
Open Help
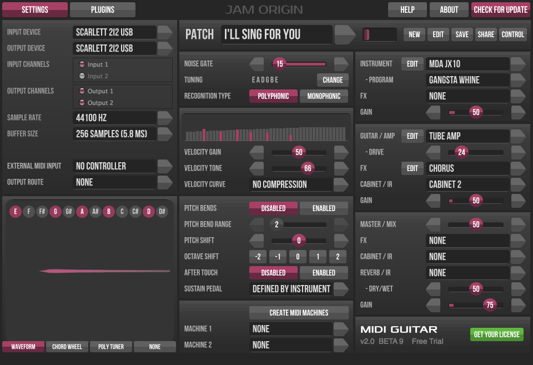pyautogui.click(x=407, y=9)
